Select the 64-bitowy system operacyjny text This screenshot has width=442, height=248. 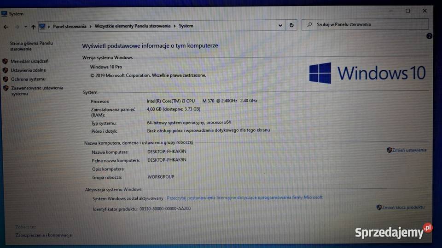pyautogui.click(x=189, y=123)
